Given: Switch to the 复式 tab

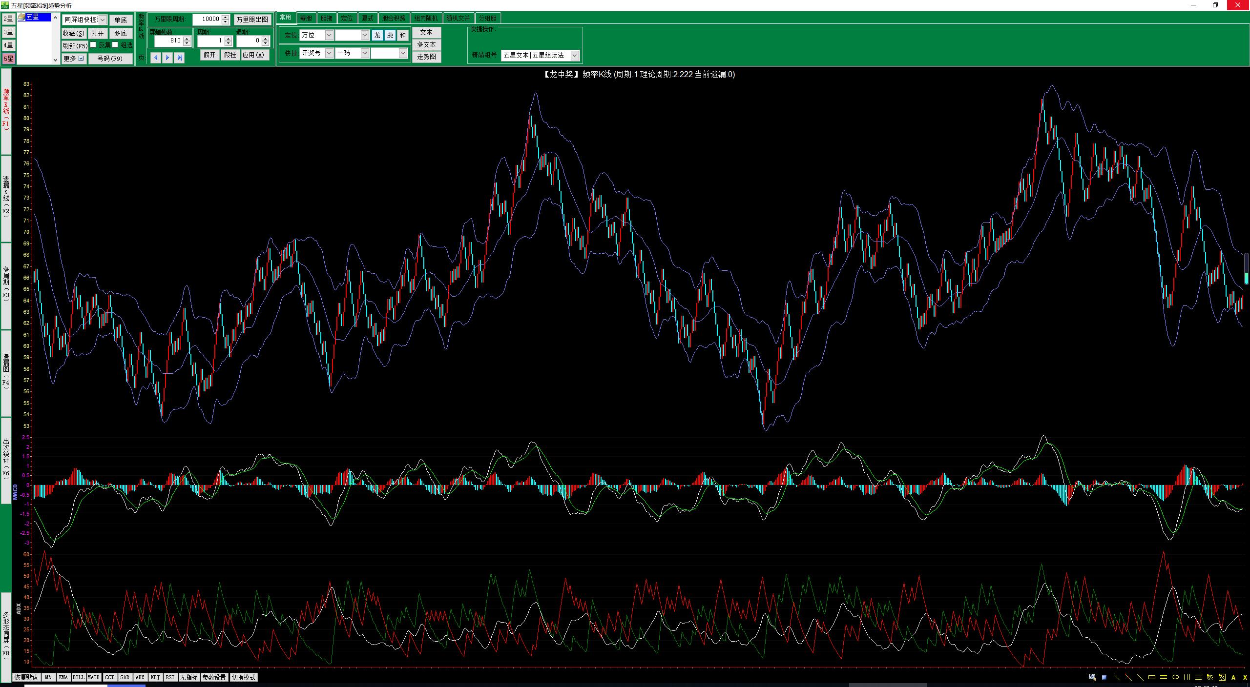Looking at the screenshot, I should (368, 18).
